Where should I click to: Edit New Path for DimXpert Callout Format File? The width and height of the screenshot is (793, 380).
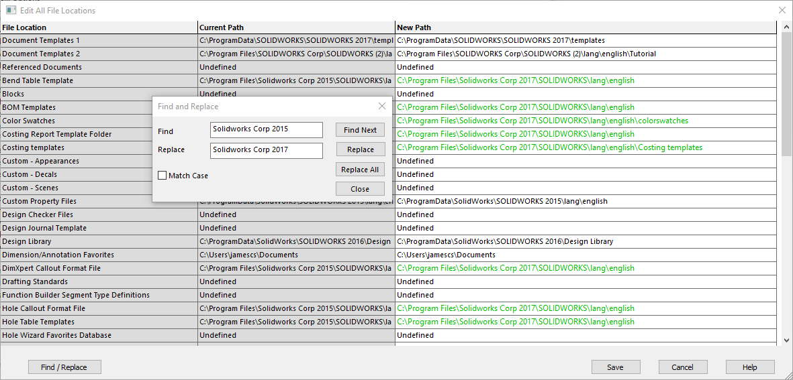point(586,268)
